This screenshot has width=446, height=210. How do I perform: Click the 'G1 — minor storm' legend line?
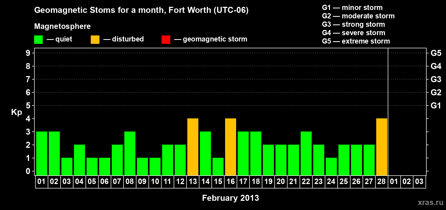352,8
